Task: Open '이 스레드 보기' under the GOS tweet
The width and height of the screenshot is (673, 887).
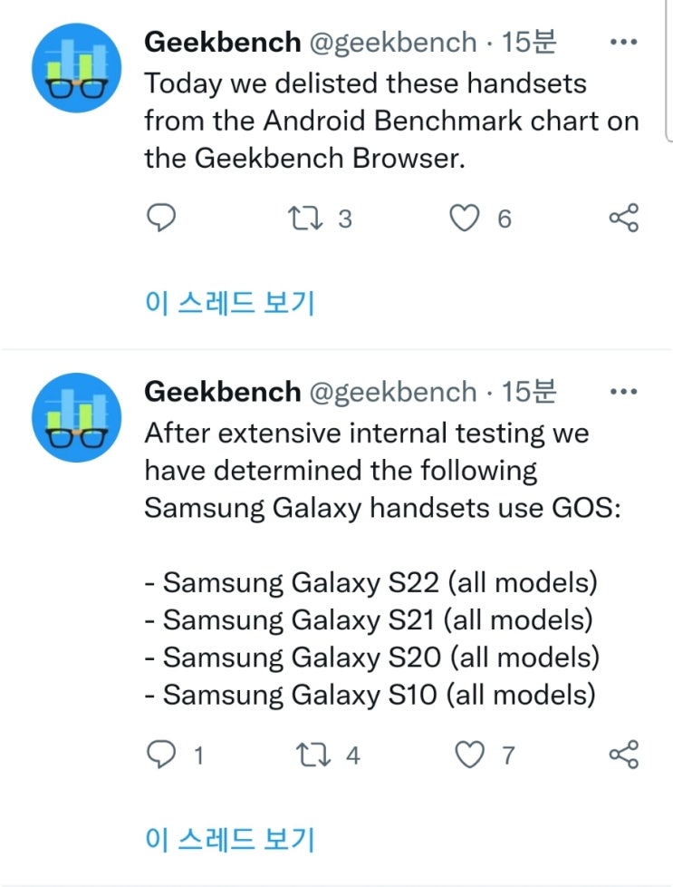Action: coord(229,839)
